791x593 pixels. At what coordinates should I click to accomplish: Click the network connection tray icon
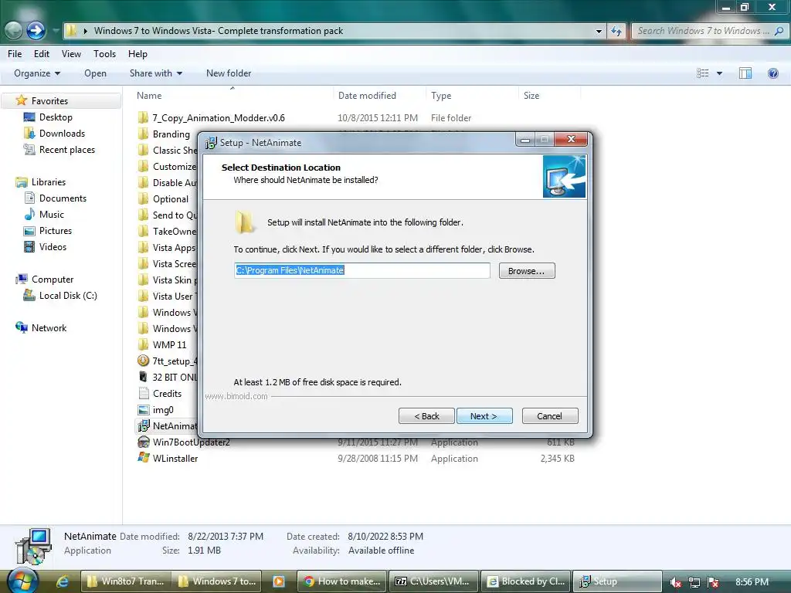click(x=694, y=582)
